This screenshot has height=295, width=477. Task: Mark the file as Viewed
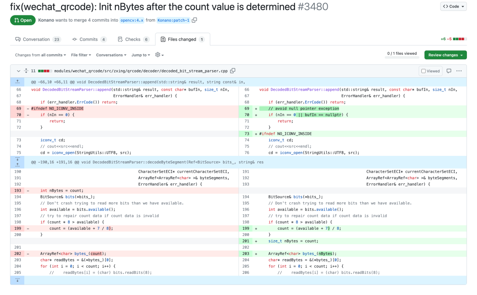[431, 71]
